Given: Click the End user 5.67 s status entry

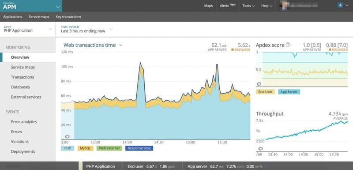Looking at the screenshot, I should (142, 166).
